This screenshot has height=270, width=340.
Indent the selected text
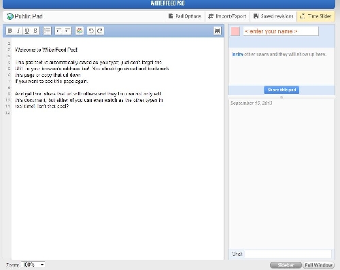59,31
